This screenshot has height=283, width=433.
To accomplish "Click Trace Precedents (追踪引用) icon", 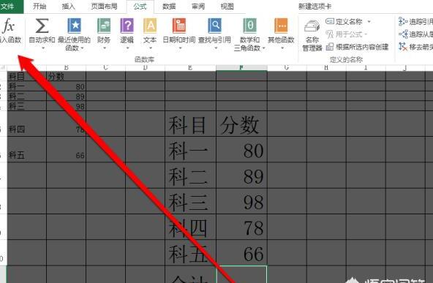I will pyautogui.click(x=403, y=21).
